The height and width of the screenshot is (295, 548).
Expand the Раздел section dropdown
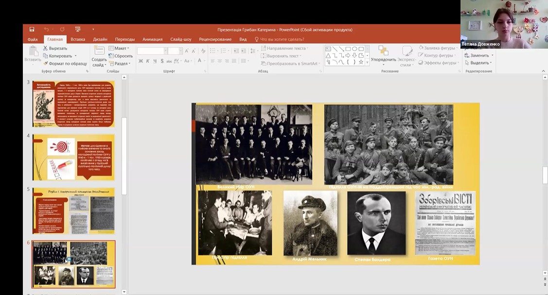120,64
